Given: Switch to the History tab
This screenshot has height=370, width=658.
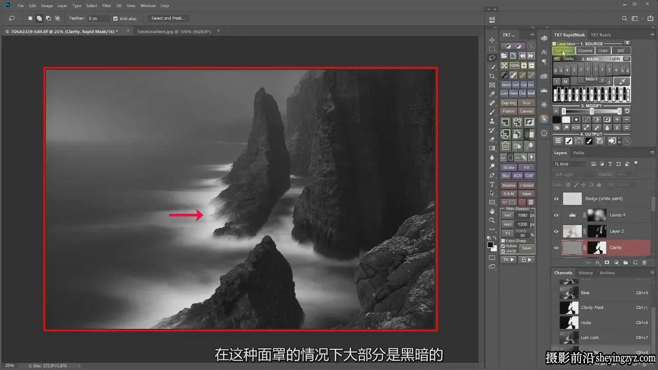Looking at the screenshot, I should (586, 273).
